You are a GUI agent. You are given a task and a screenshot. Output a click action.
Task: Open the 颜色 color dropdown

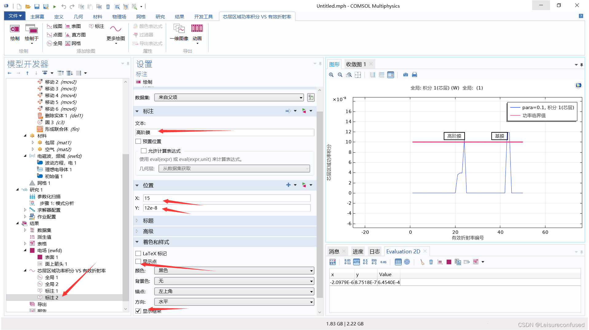(234, 271)
